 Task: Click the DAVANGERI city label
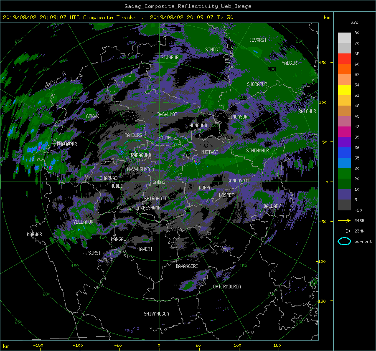tap(187, 266)
